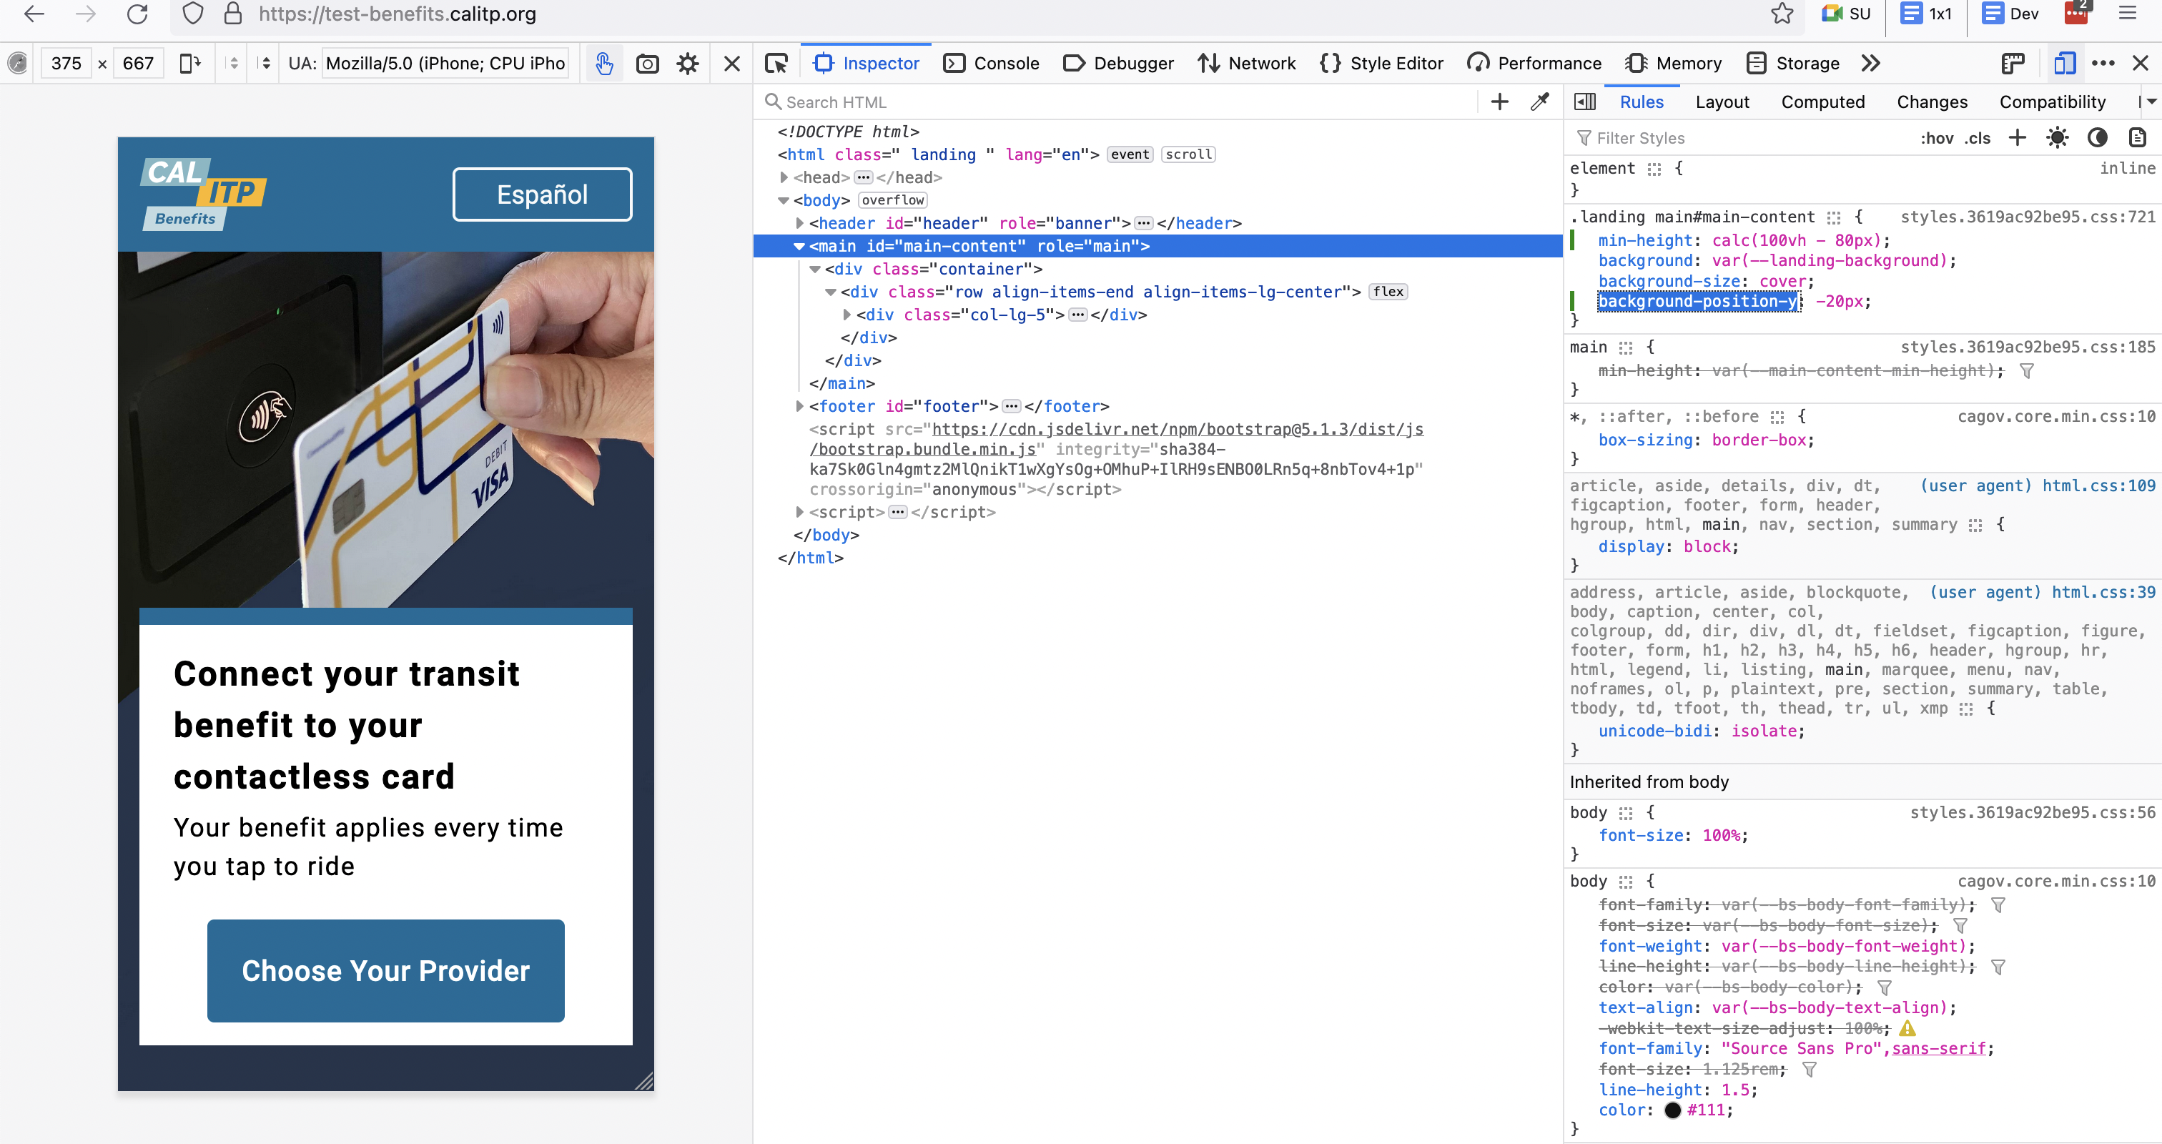
Task: Take a screenshot of the viewport
Action: point(647,63)
